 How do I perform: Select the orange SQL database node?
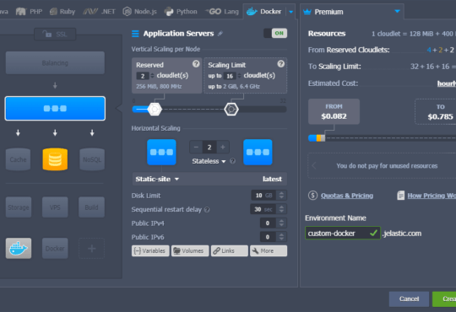[55, 159]
